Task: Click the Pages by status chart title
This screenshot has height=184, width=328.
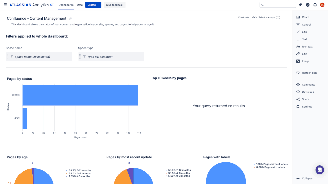Action: 19,79
